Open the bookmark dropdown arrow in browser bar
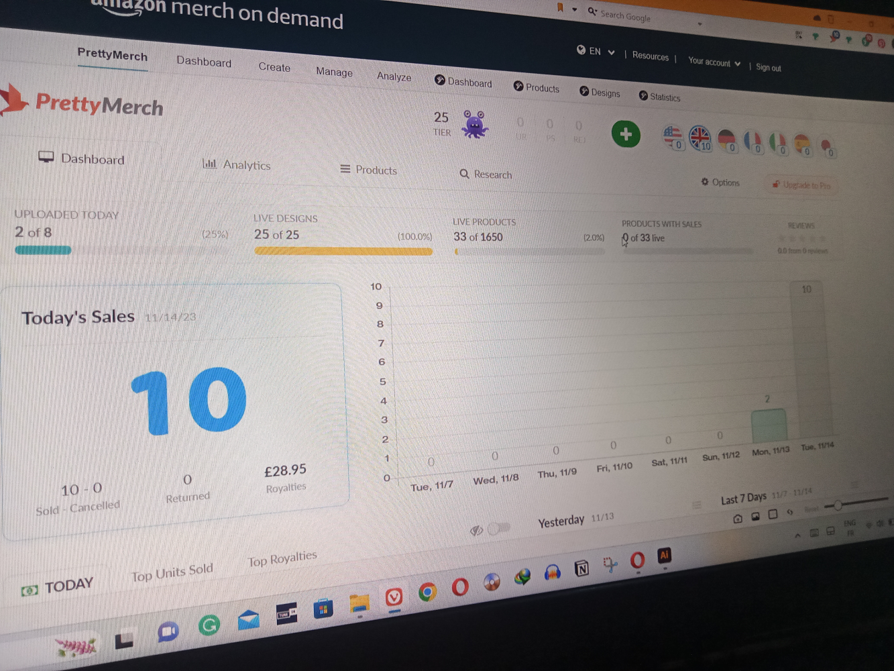The width and height of the screenshot is (894, 671). point(575,9)
